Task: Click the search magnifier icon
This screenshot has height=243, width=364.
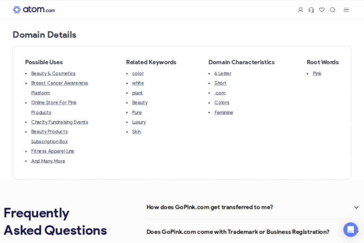Action: [332, 10]
